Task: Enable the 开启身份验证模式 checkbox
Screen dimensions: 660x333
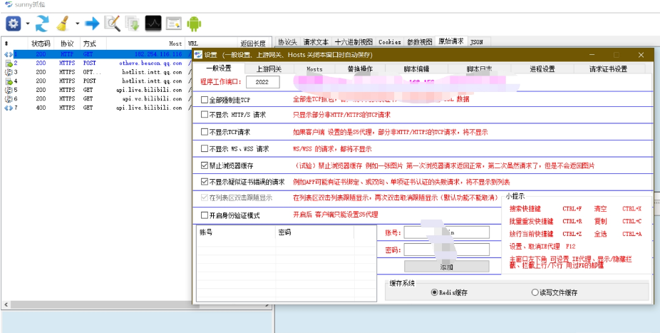Action: point(205,215)
